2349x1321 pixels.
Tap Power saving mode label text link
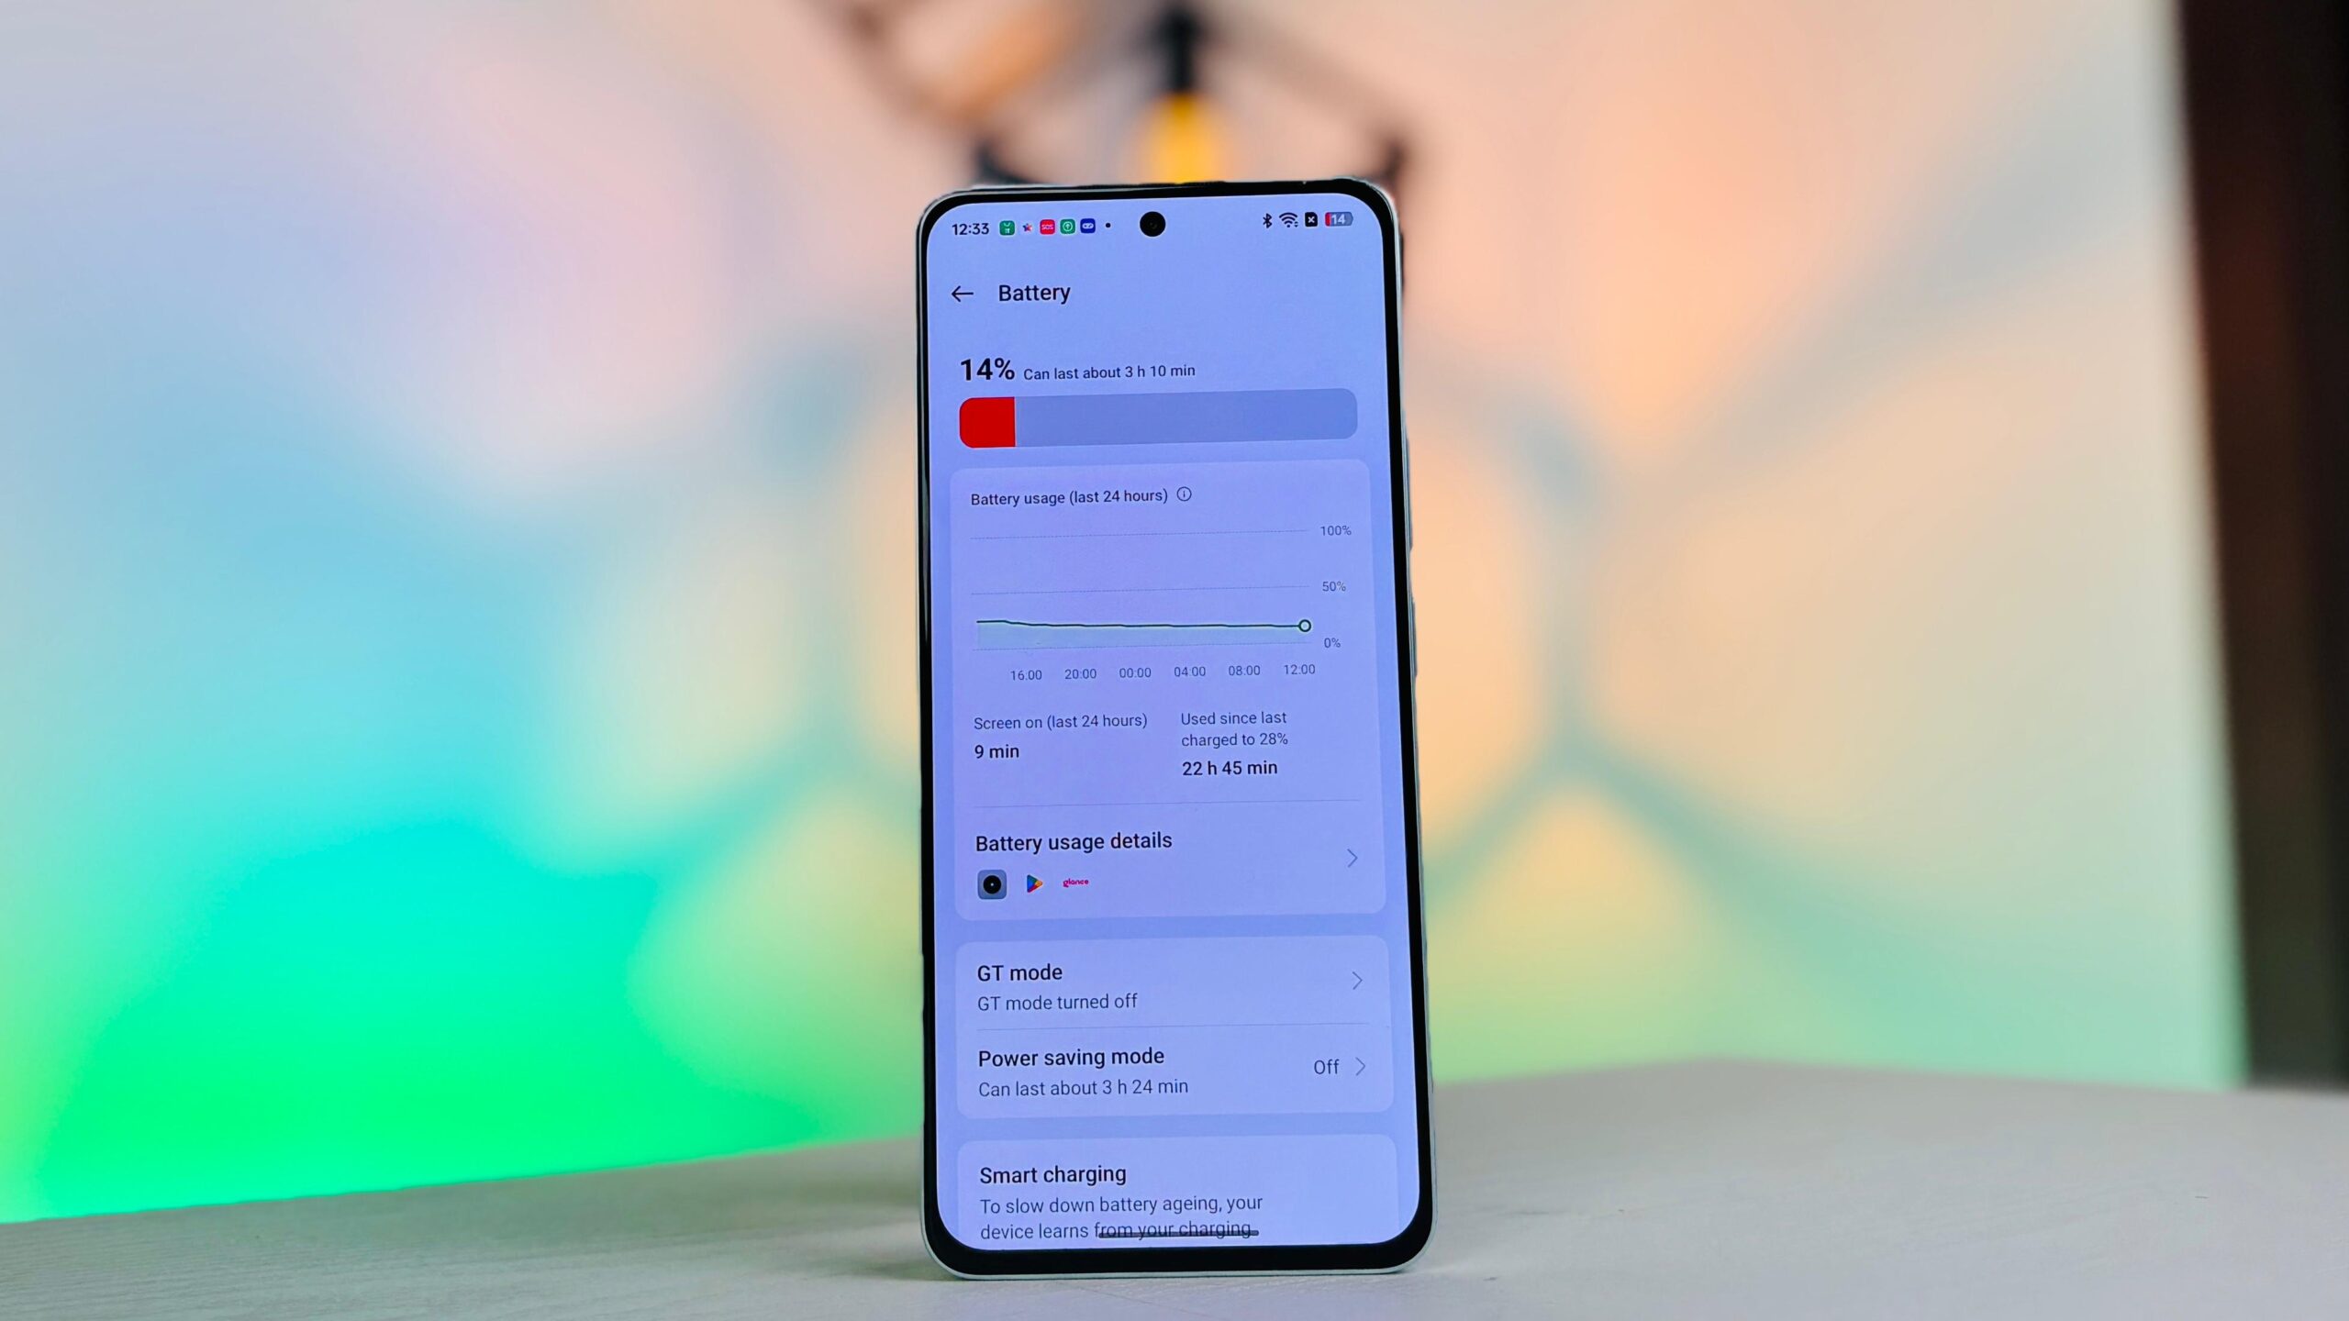point(1068,1057)
